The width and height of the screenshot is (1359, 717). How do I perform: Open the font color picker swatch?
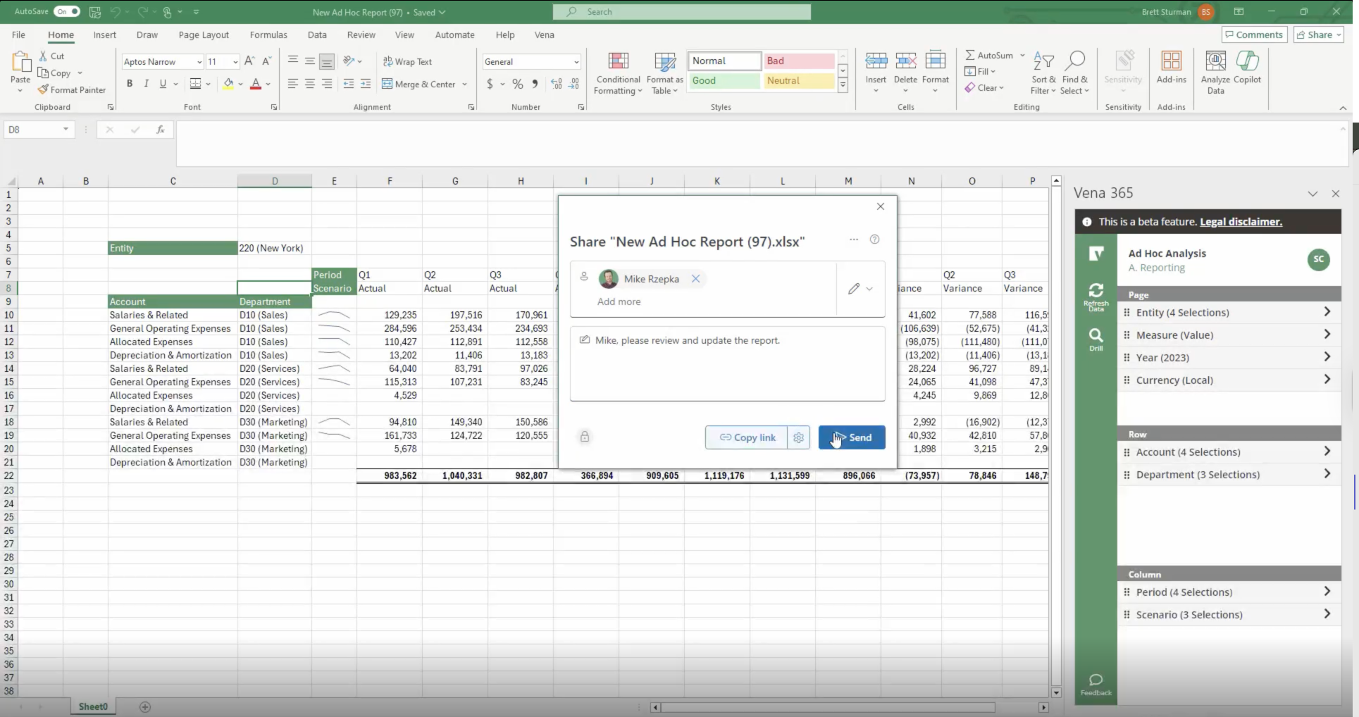(256, 84)
